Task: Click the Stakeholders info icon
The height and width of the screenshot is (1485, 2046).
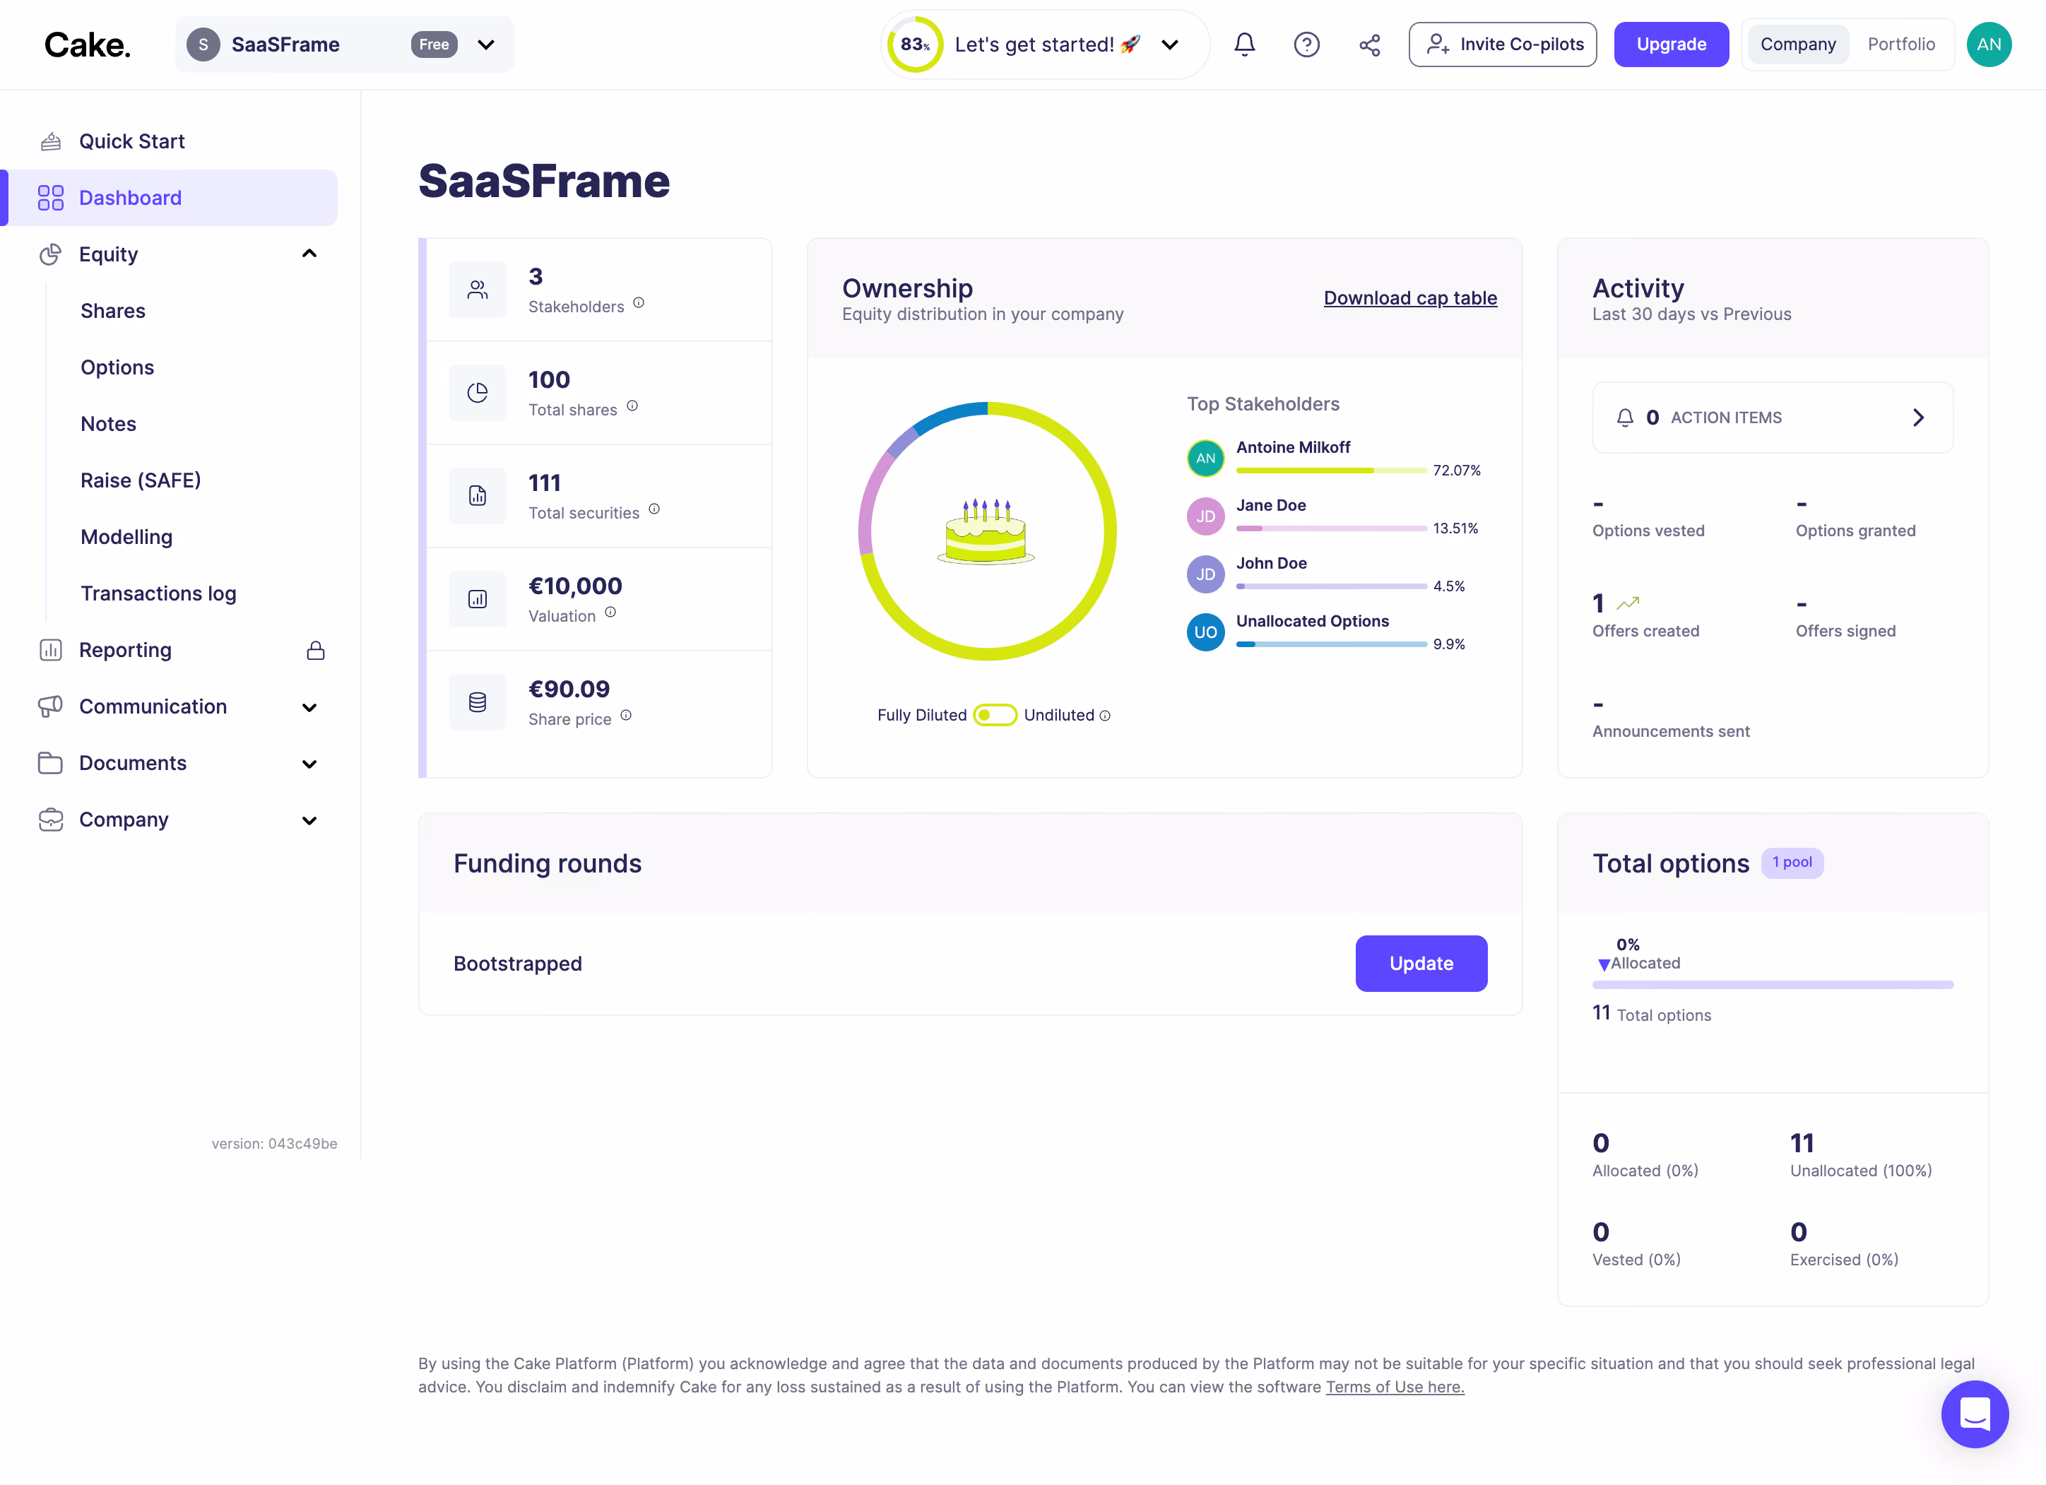Action: pos(639,303)
